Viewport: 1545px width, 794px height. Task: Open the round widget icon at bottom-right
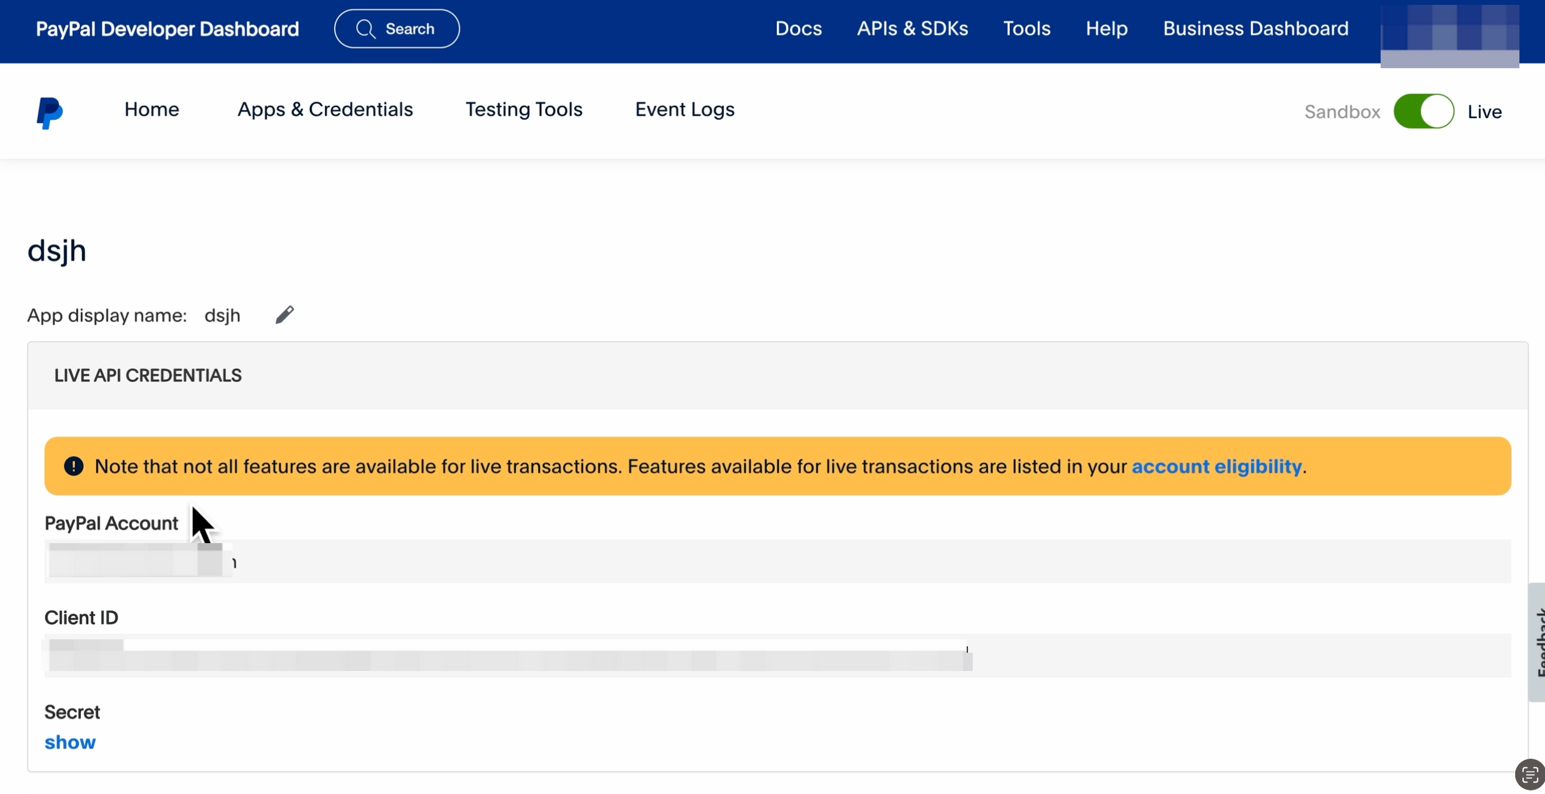pos(1530,775)
